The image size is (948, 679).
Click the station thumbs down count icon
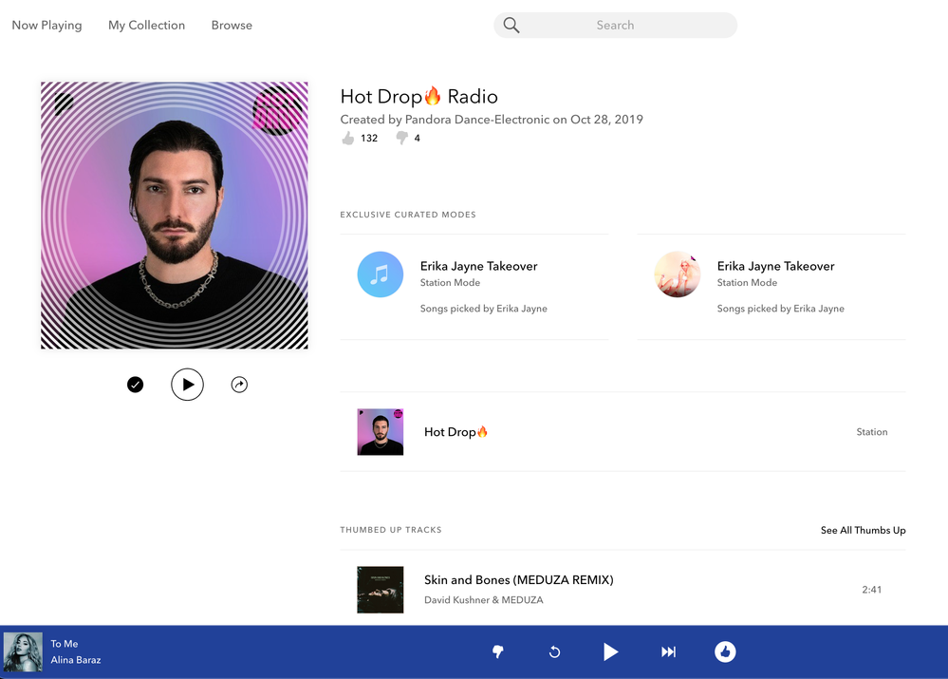[401, 139]
